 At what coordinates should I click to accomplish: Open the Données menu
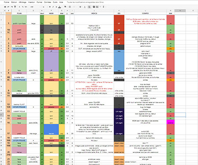(48, 2)
